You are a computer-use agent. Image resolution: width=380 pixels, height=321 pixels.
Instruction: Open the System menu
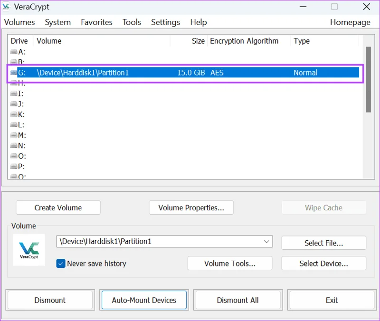[x=57, y=22]
